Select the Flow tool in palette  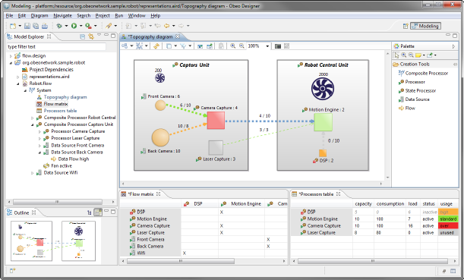(407, 109)
